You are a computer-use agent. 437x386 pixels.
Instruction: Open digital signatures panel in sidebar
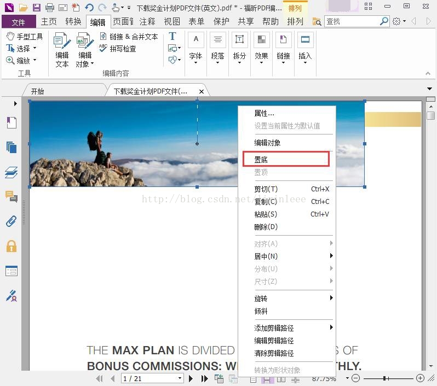click(12, 296)
